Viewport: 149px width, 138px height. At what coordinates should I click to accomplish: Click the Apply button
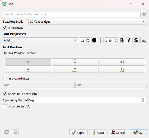coord(78,132)
